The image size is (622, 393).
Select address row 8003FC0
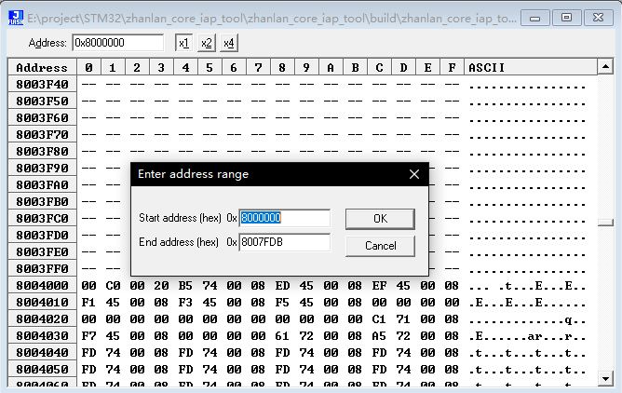click(42, 219)
